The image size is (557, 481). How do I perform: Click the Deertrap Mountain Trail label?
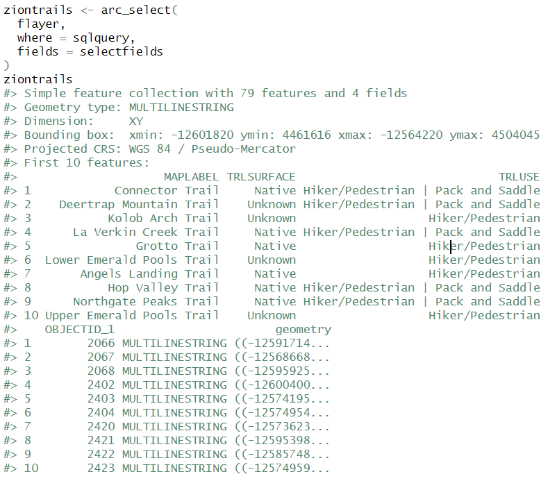[139, 205]
